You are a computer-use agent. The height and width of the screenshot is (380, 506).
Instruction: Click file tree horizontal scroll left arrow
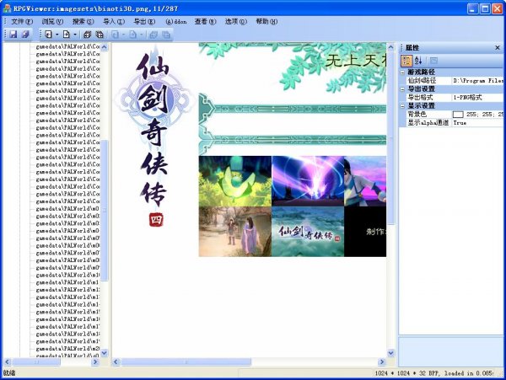(8, 362)
